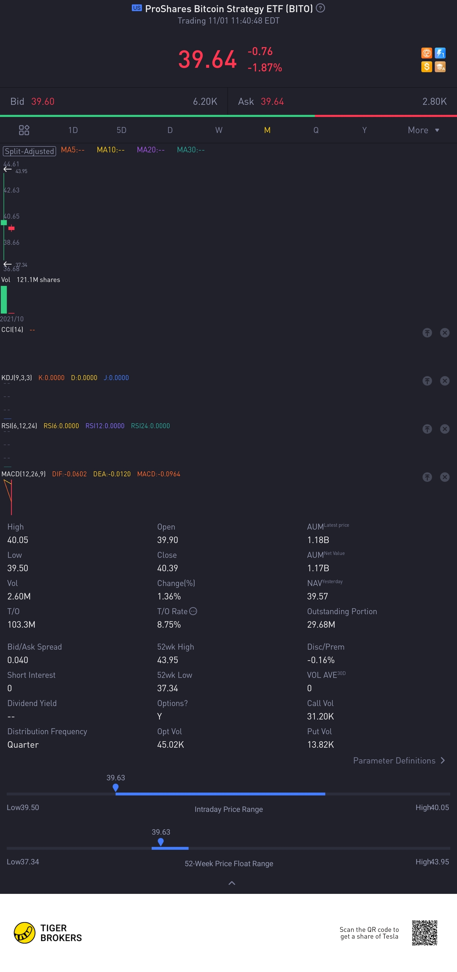Viewport: 457px width, 972px height.
Task: Tap the Intraday Price Range marker at 39.63
Action: coord(116,788)
